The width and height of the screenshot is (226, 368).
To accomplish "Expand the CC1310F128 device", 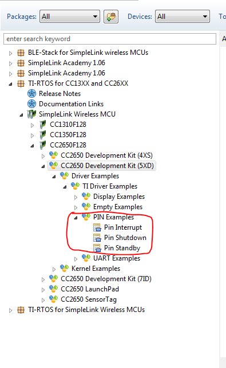I will [32, 125].
